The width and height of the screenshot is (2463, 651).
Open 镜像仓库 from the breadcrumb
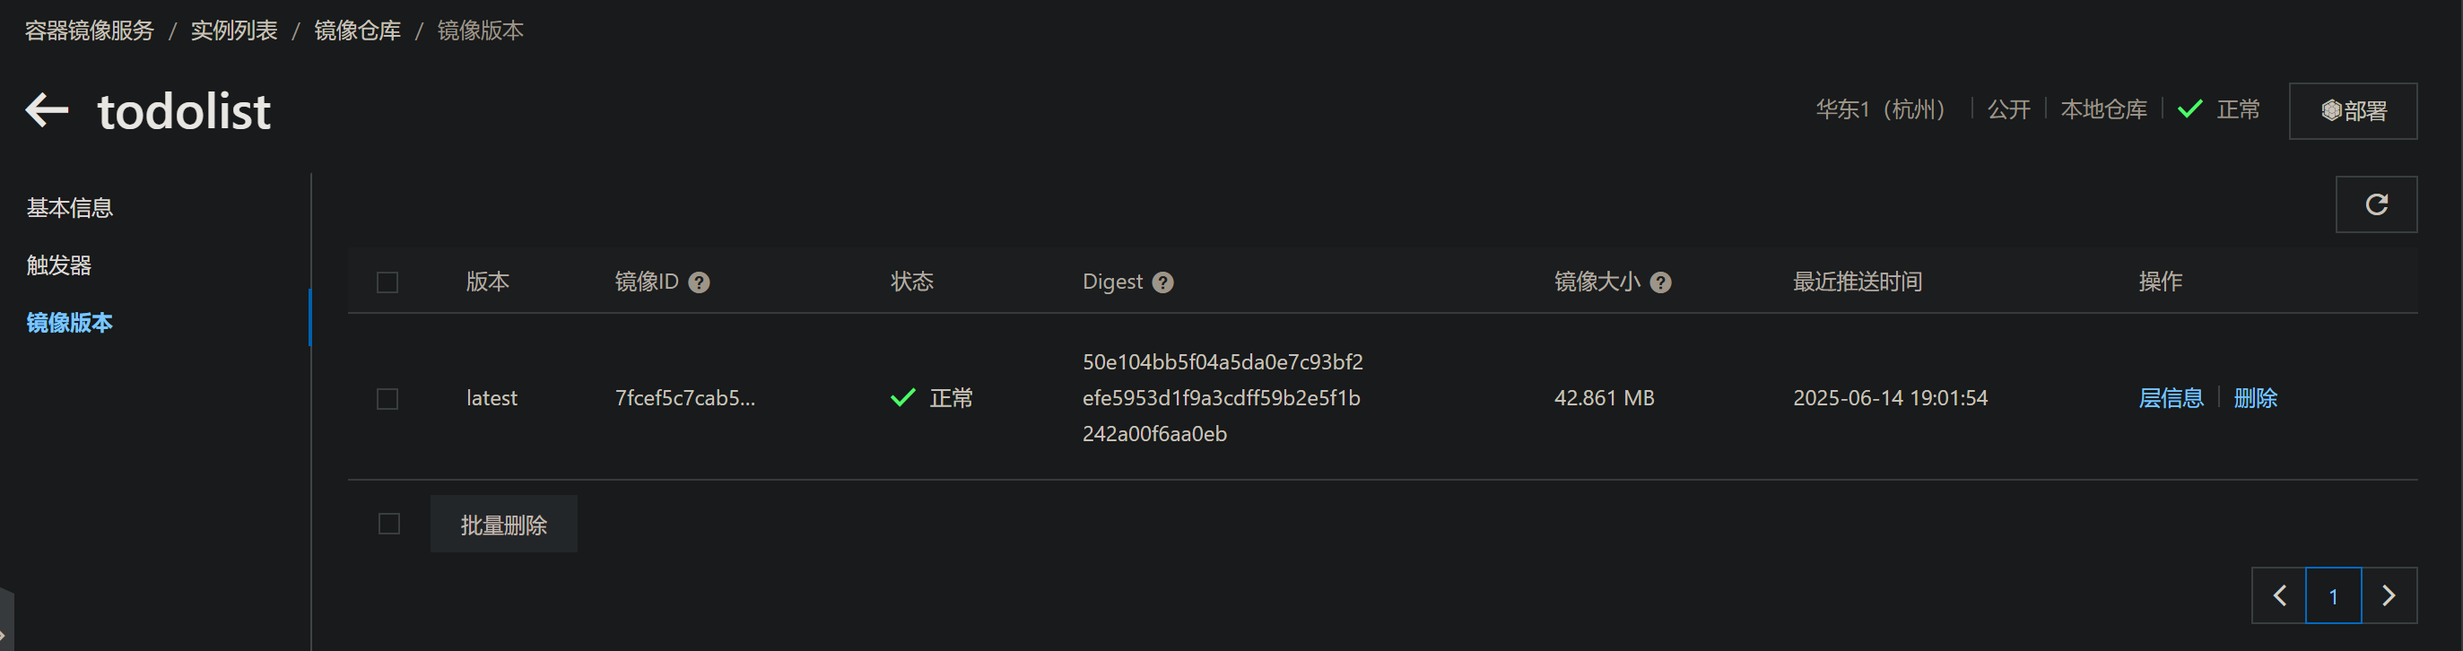(358, 30)
